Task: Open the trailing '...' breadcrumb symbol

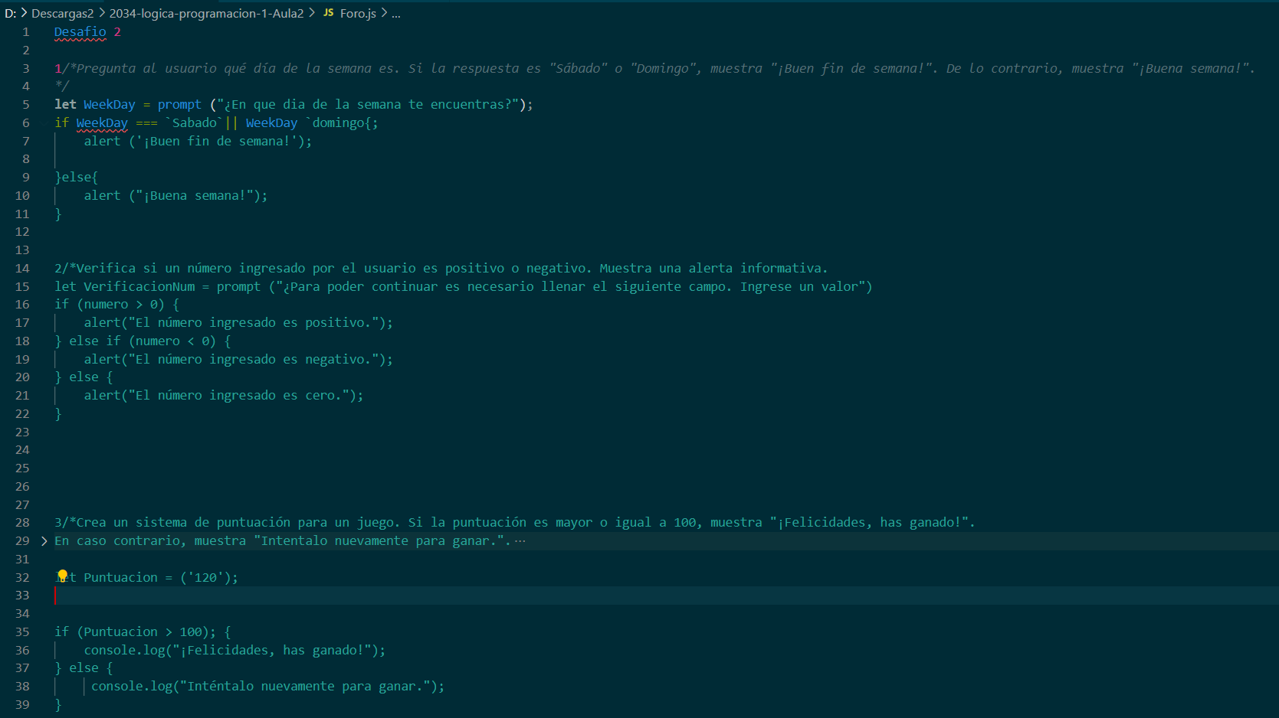Action: [x=395, y=13]
